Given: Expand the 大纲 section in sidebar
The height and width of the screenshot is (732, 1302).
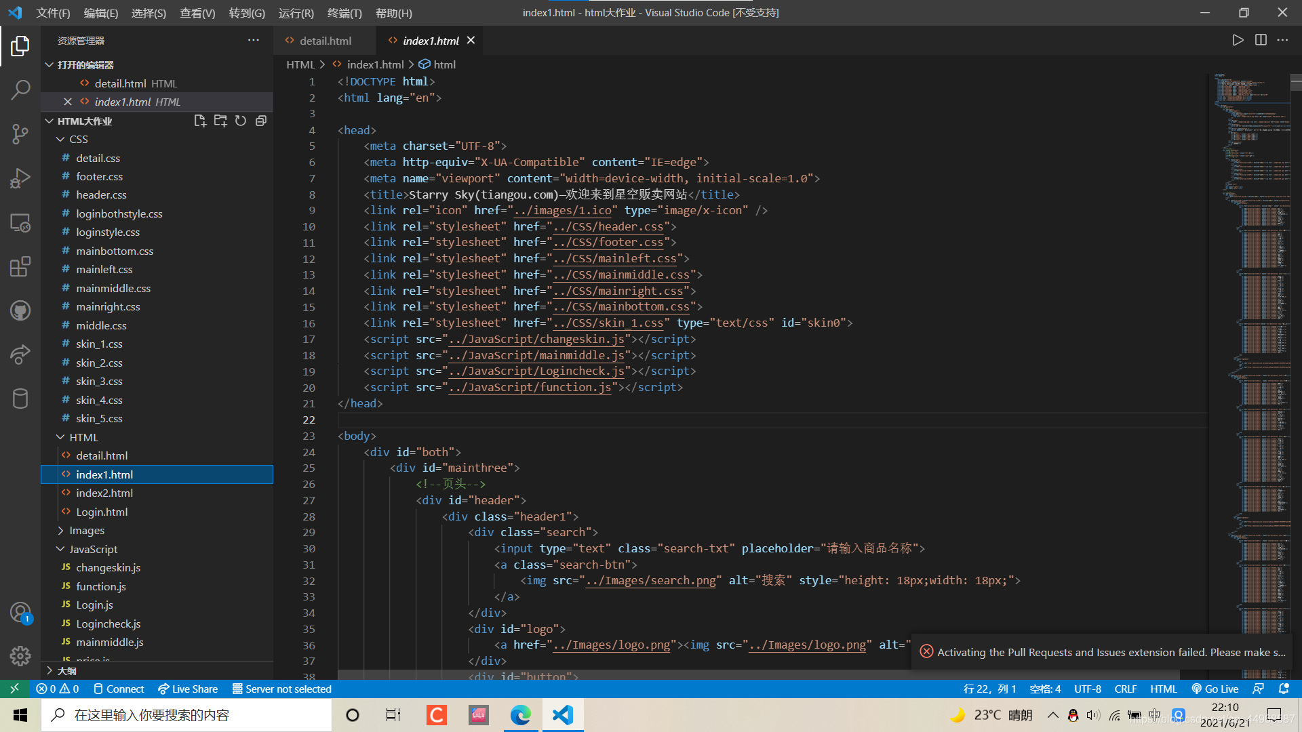Looking at the screenshot, I should pyautogui.click(x=67, y=672).
